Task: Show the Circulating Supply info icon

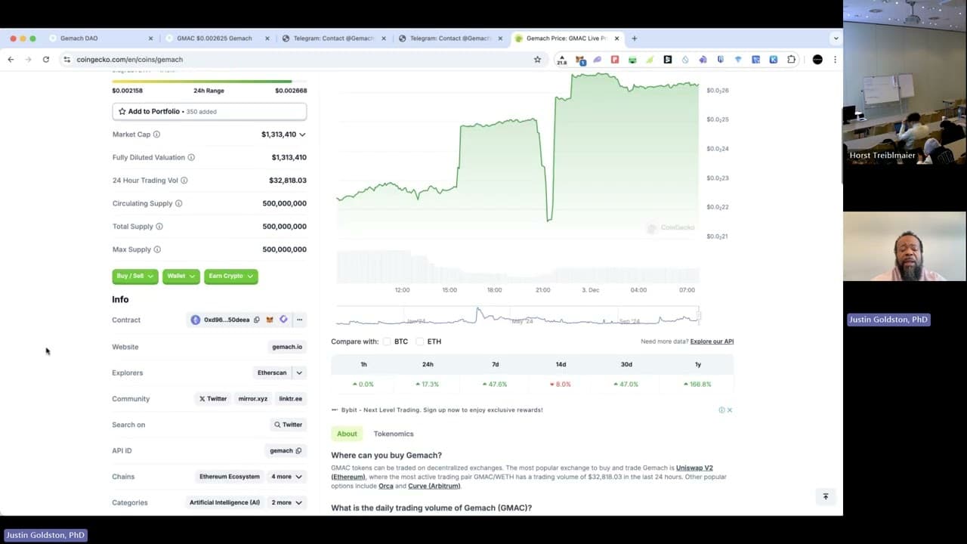Action: point(178,203)
